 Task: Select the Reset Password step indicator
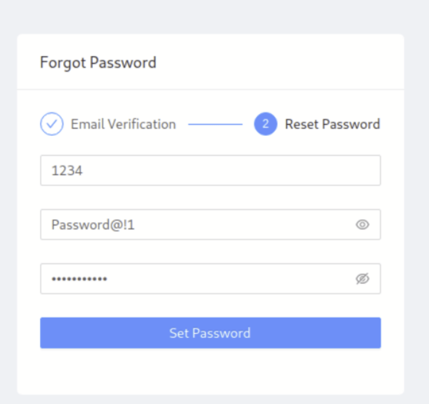click(265, 124)
